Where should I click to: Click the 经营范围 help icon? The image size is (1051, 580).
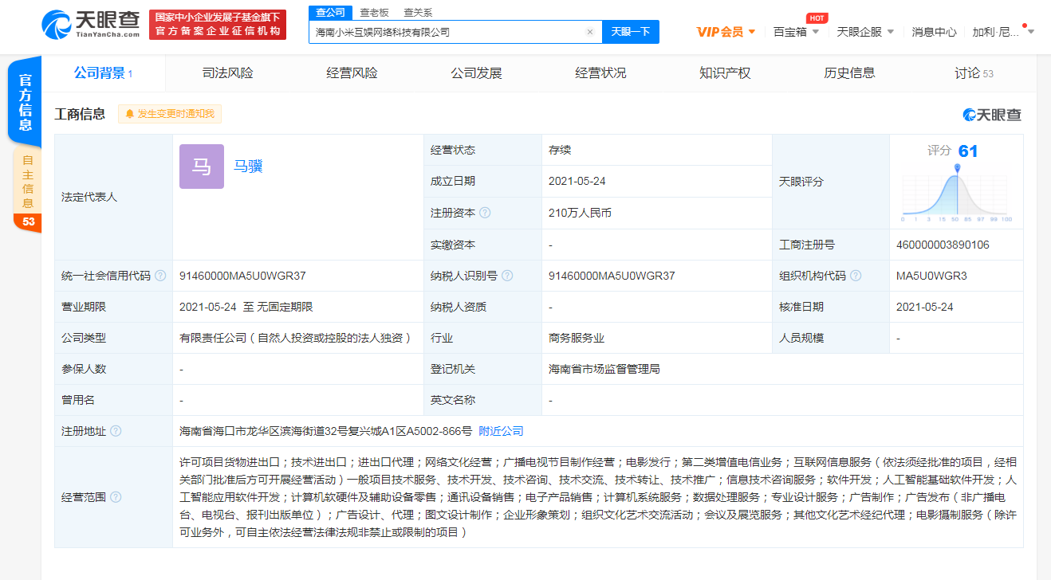point(116,497)
